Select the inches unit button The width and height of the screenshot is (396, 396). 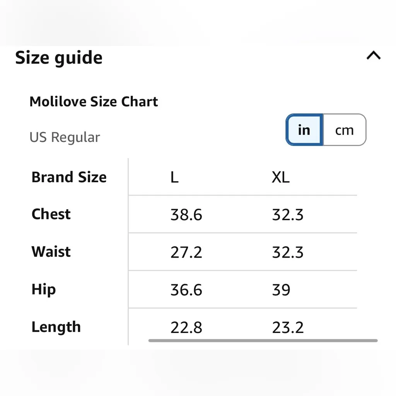pos(304,130)
